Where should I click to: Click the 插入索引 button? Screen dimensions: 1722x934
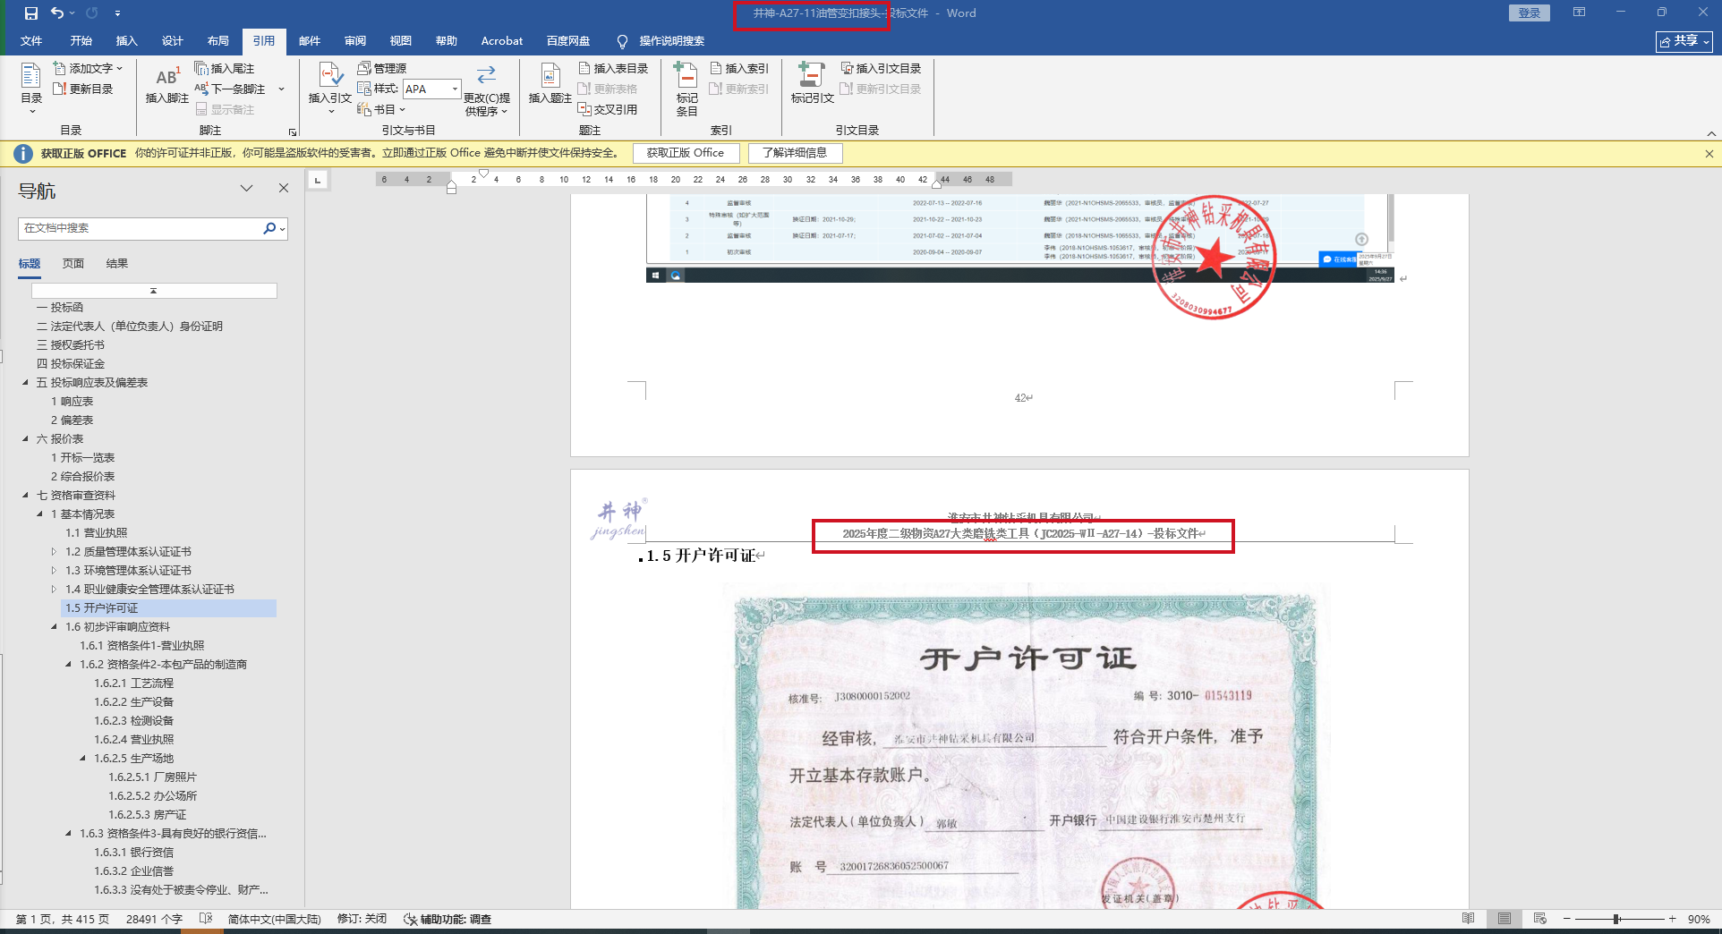tap(739, 68)
